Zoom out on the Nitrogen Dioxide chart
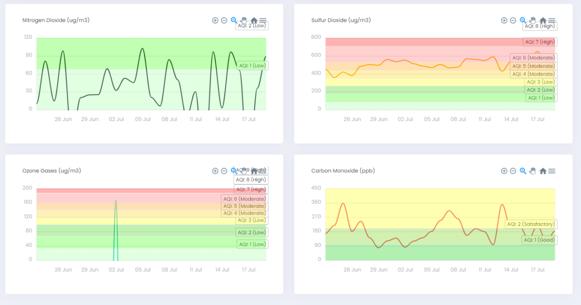Screen dimensions: 581x305 224,20
